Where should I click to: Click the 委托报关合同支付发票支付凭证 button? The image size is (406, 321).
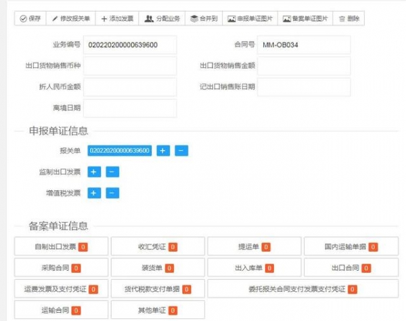pos(302,289)
